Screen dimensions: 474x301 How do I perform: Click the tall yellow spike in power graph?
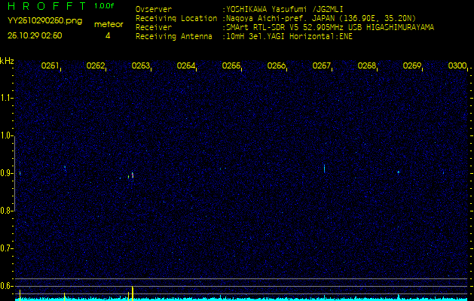[133, 292]
